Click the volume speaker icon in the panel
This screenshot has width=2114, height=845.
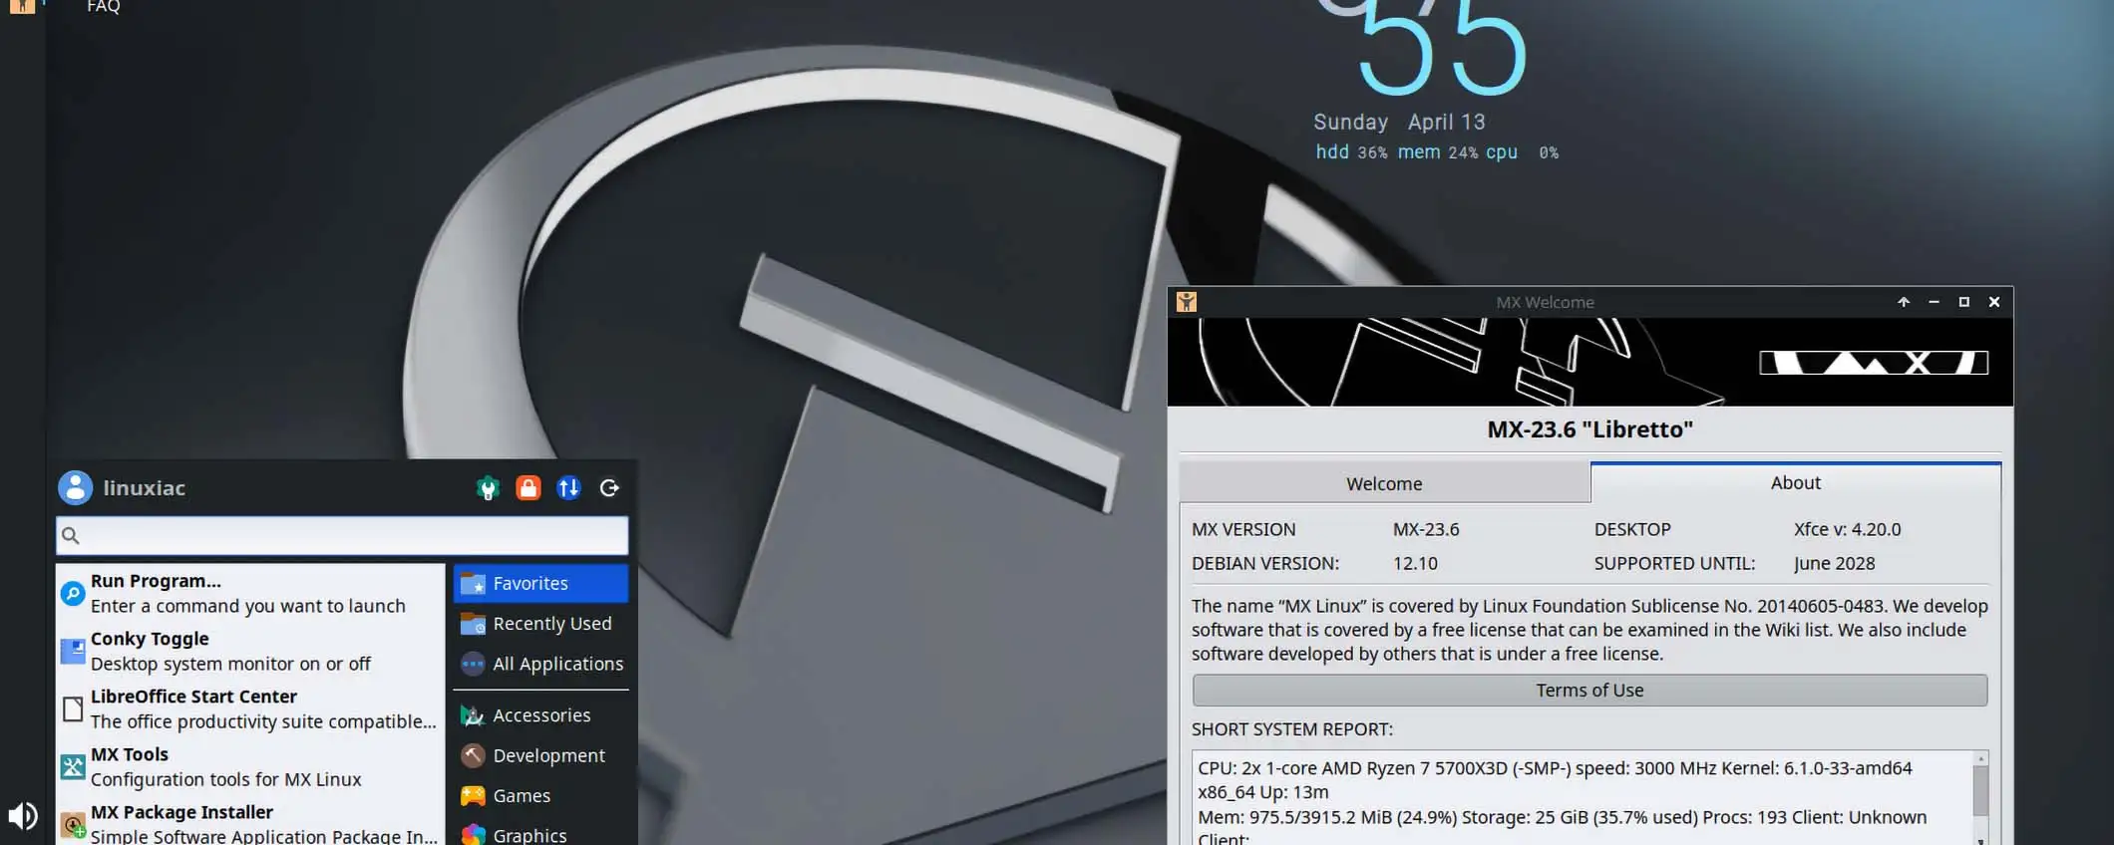tap(22, 816)
